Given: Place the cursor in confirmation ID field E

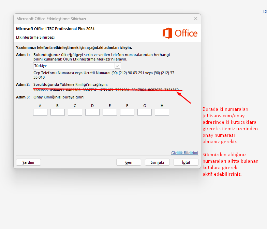Looking at the screenshot, I should click(x=110, y=112).
